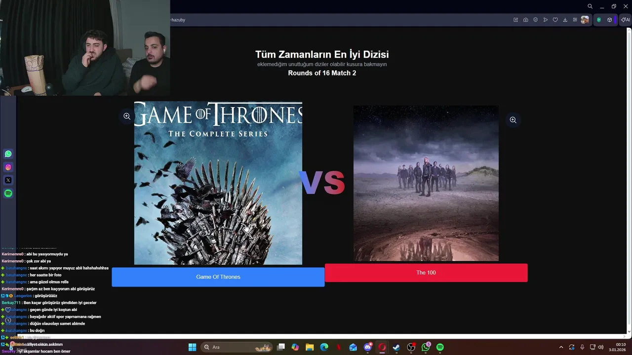Open Microsoft Edge from the taskbar

click(324, 347)
